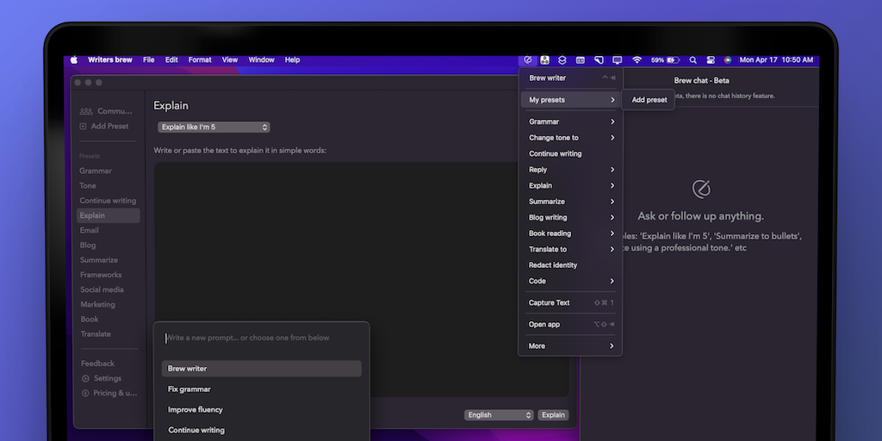This screenshot has height=441, width=882.
Task: Choose Brew writer in the prompt popup list
Action: [262, 369]
